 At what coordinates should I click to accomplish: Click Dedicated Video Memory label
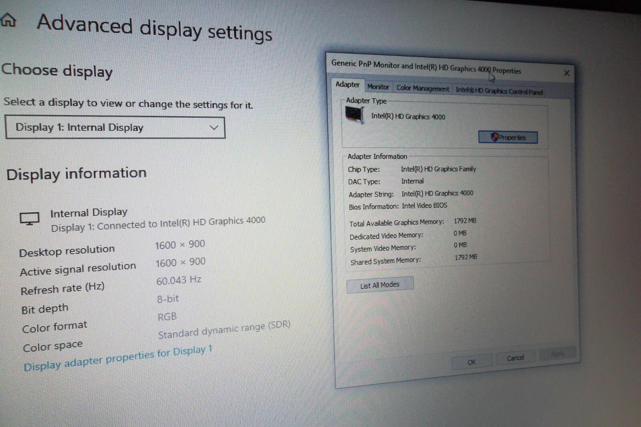[x=386, y=236]
